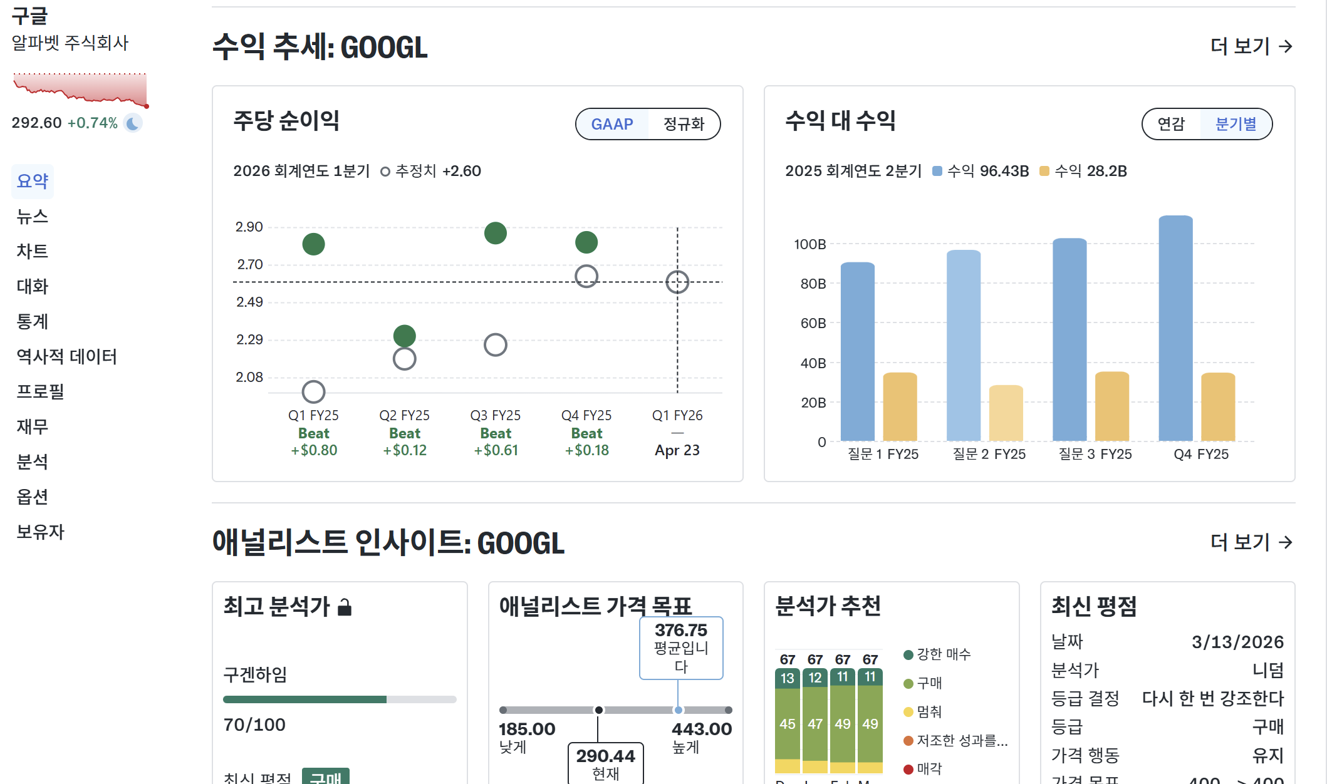Open the 뉴스 sidebar section
Screen dimensions: 1327x784
coord(33,217)
